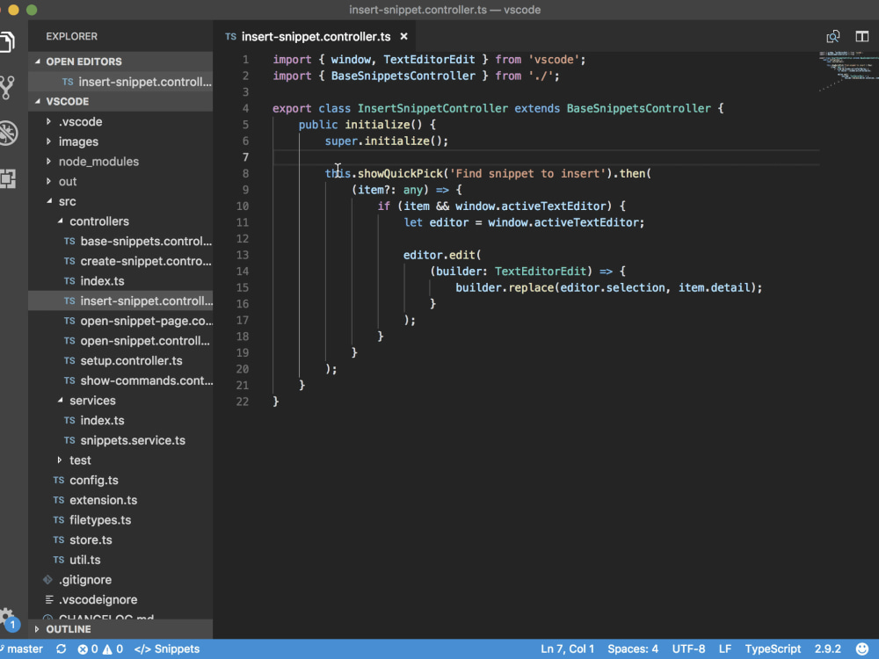The height and width of the screenshot is (659, 879).
Task: Open index.ts under controllers folder
Action: [x=120, y=281]
